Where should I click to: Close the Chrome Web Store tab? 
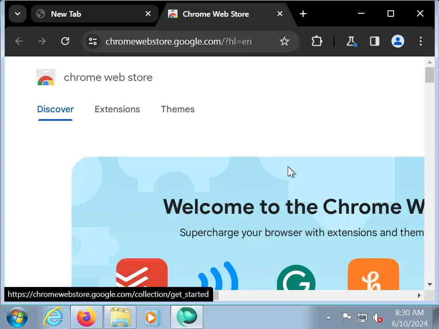[x=280, y=14]
